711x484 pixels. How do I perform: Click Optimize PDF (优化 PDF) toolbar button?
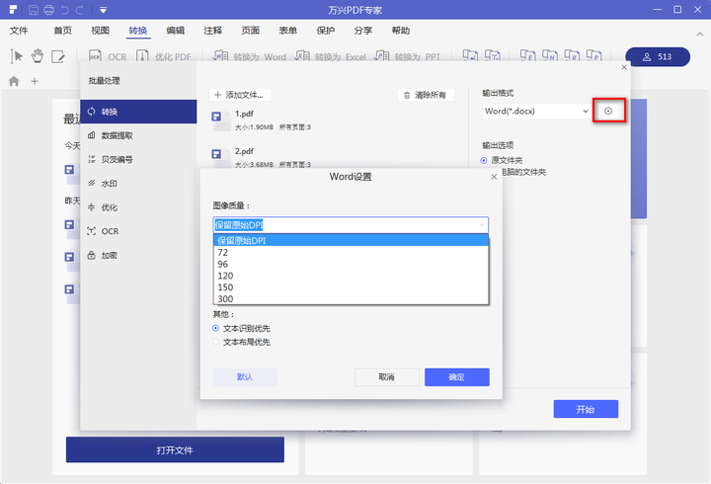point(164,56)
